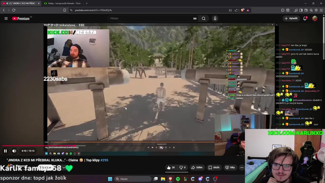325x183 pixels.
Task: Open Brave Rewards triangle icon
Action: pos(248,10)
